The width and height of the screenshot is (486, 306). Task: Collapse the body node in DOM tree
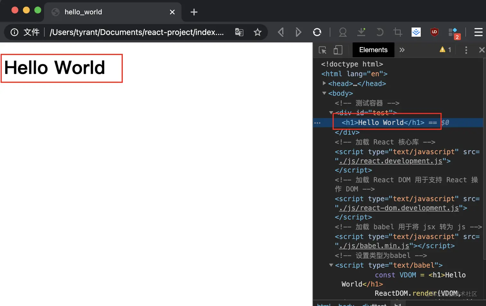click(324, 93)
